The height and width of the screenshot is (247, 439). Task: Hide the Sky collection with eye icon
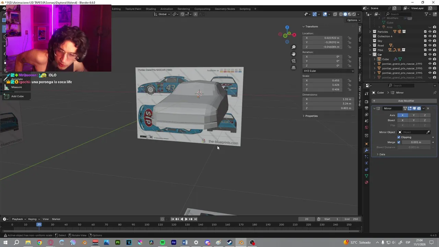coord(430,41)
